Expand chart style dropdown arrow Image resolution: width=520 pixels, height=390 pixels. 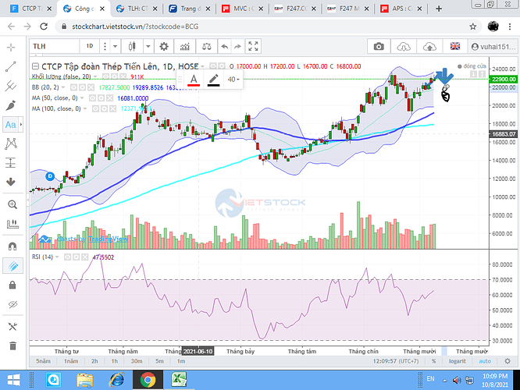(148, 46)
